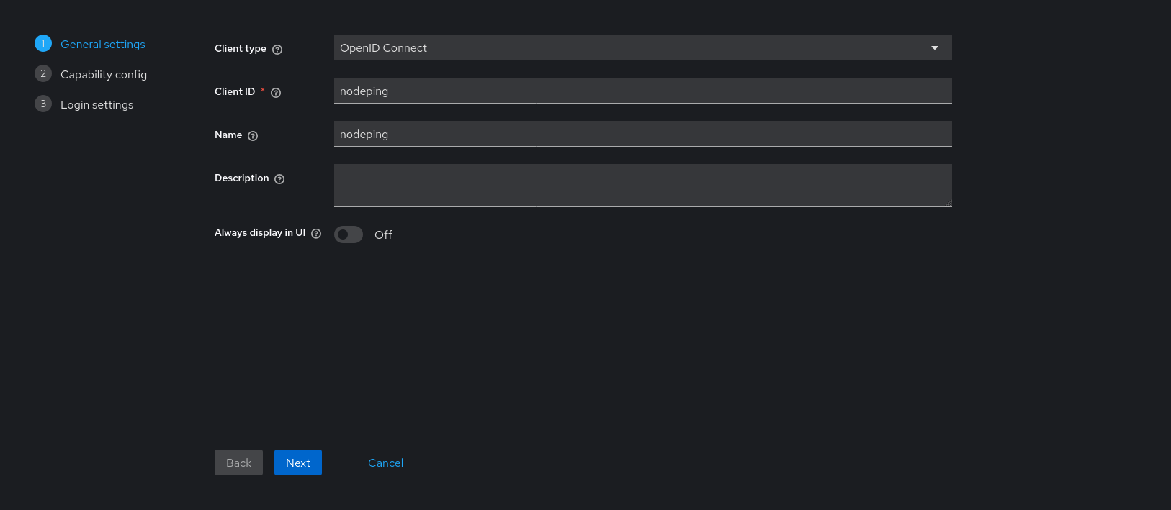Jump to the Login settings step
The width and height of the screenshot is (1171, 510).
pos(97,105)
